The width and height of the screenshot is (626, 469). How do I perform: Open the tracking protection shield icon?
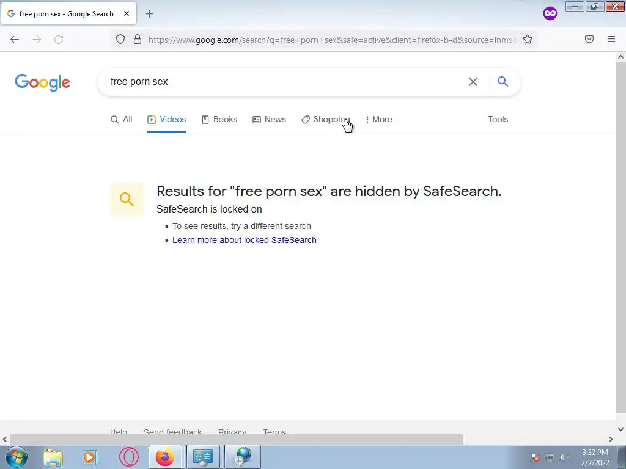(120, 39)
